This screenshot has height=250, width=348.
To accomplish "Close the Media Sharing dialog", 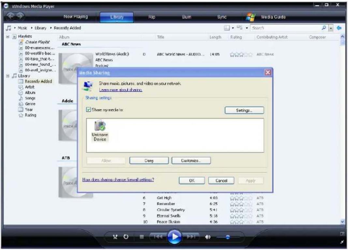I will [268, 72].
